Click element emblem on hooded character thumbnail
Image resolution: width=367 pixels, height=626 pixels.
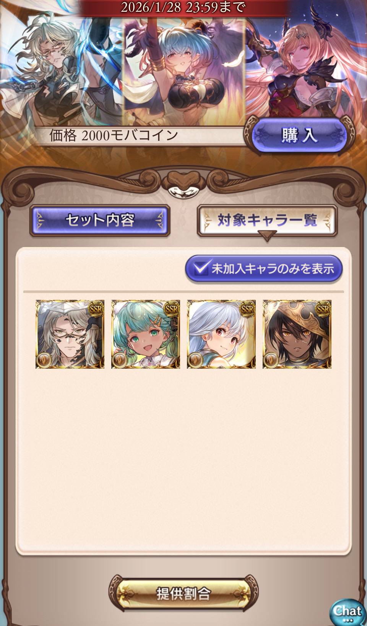point(271,360)
